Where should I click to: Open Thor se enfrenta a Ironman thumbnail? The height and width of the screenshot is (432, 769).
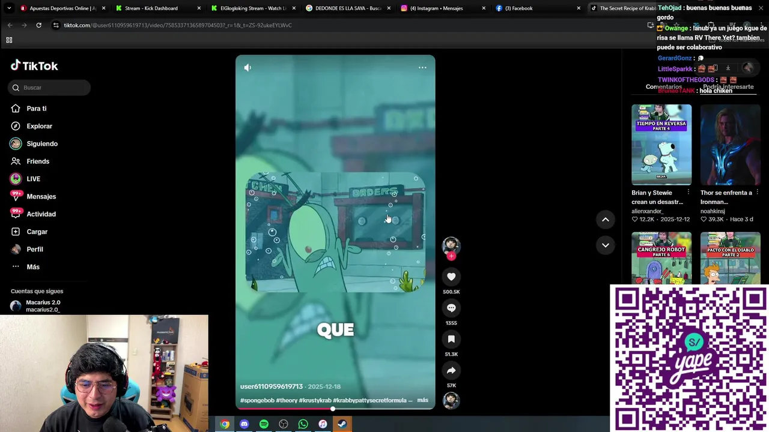point(730,145)
